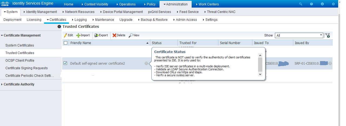Screen dimensions: 346x126
Task: Sort by Friendly Name ascending arrow
Action: (147, 43)
